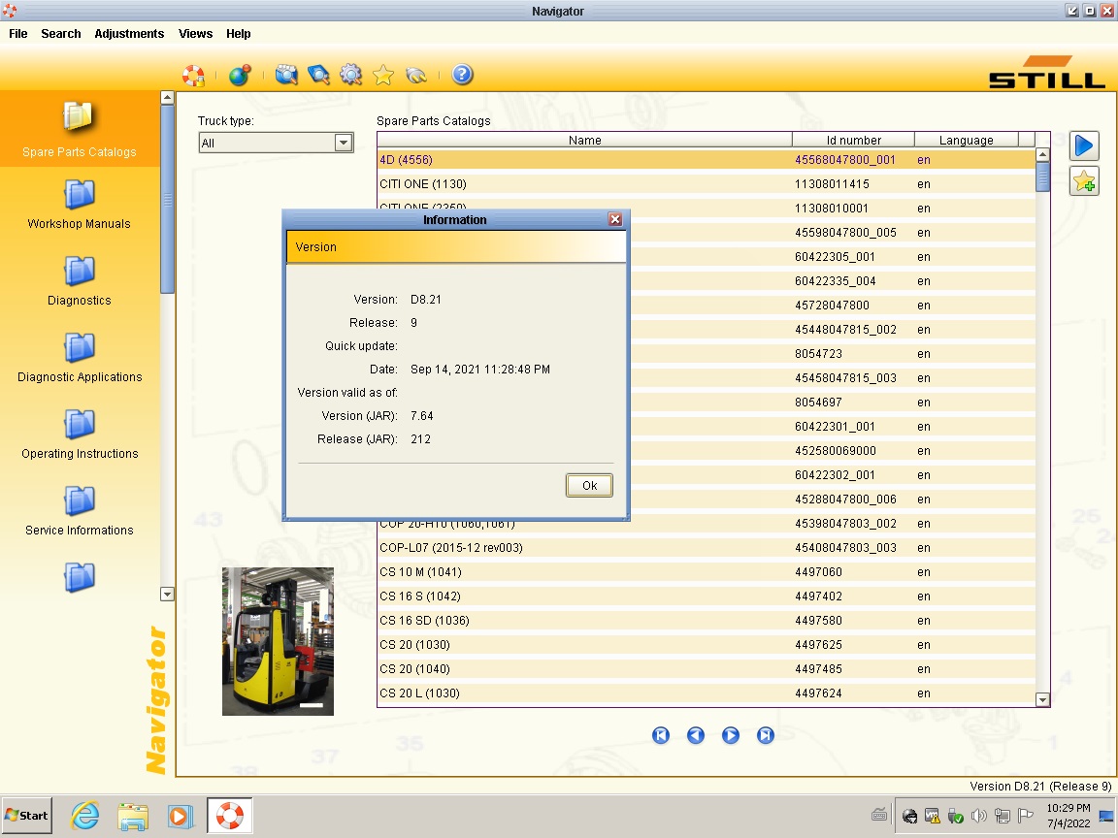Select the CITI ONE (1130) catalog row
Image resolution: width=1118 pixels, height=838 pixels.
click(707, 184)
